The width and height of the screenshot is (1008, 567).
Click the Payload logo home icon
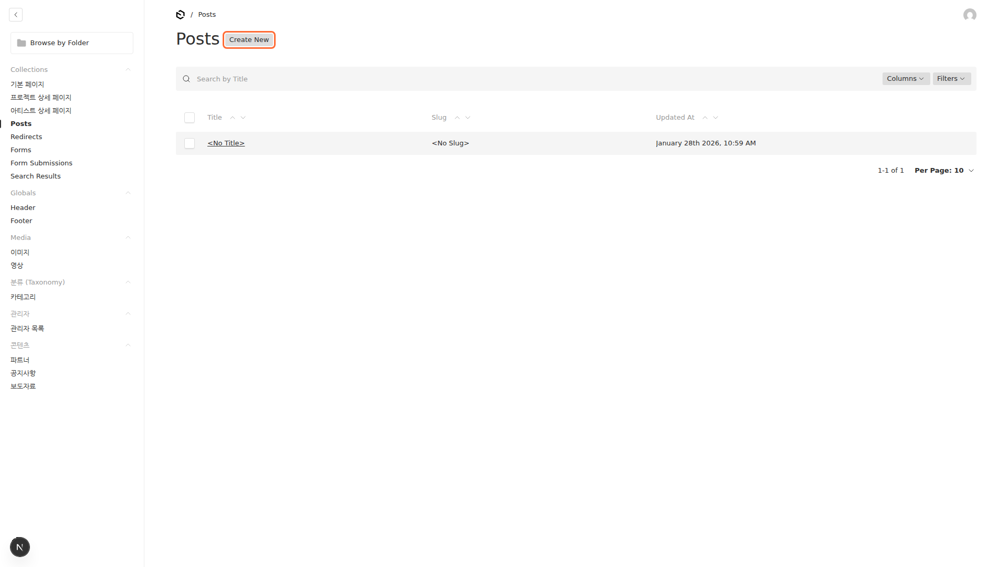pyautogui.click(x=180, y=15)
